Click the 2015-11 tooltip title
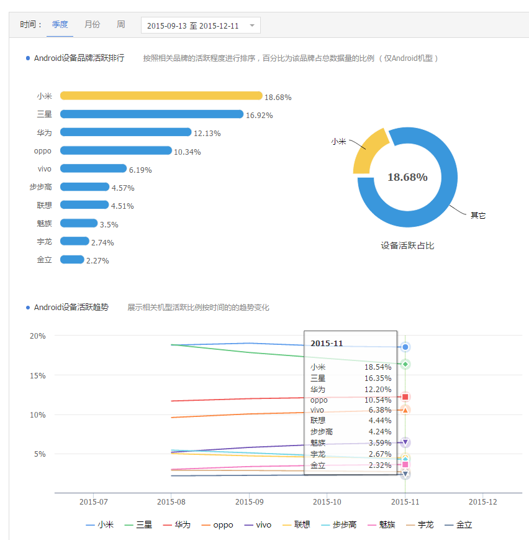 [x=327, y=344]
